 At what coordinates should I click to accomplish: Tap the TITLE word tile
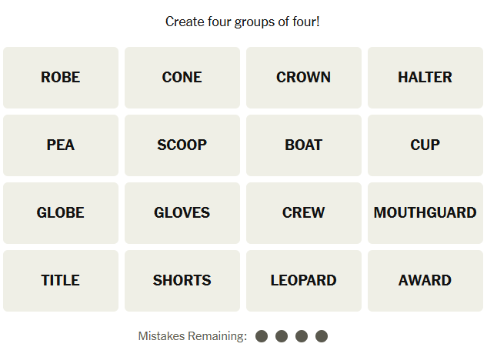click(x=61, y=281)
